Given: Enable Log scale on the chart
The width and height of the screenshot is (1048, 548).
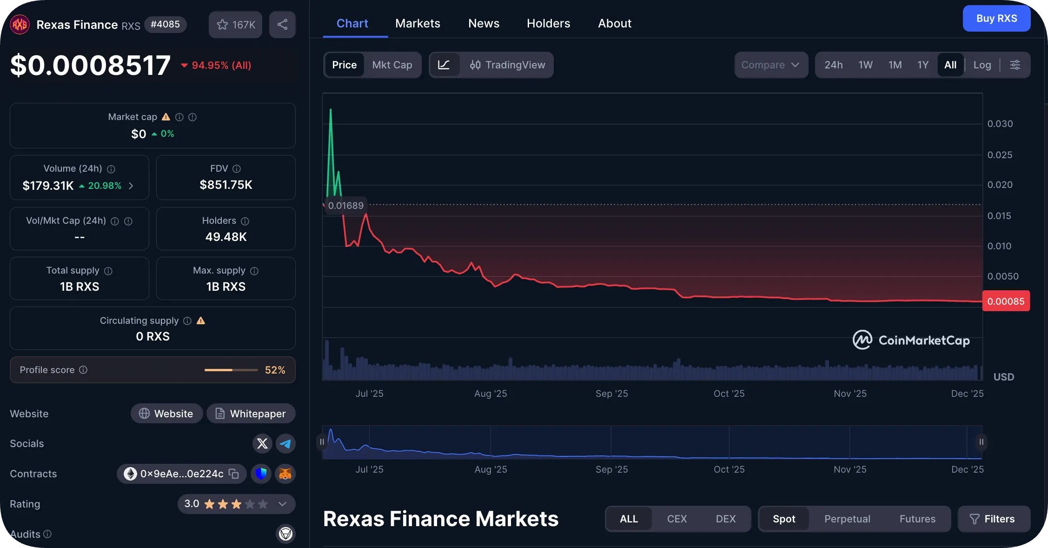Looking at the screenshot, I should click(982, 65).
